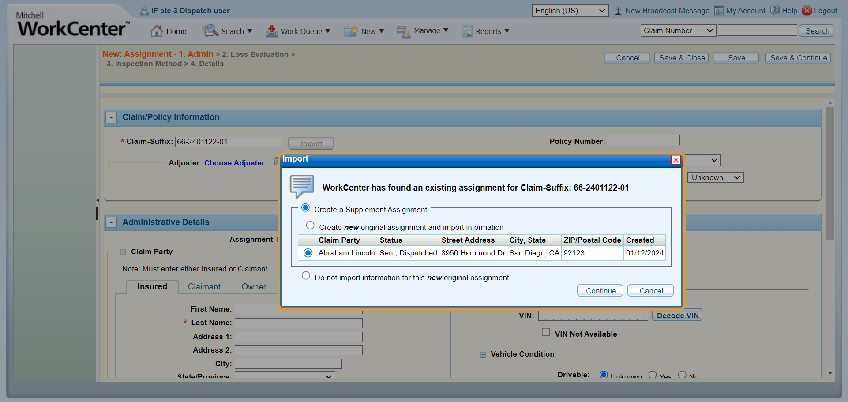Image resolution: width=848 pixels, height=402 pixels.
Task: Choose Do not import information option
Action: coord(306,276)
